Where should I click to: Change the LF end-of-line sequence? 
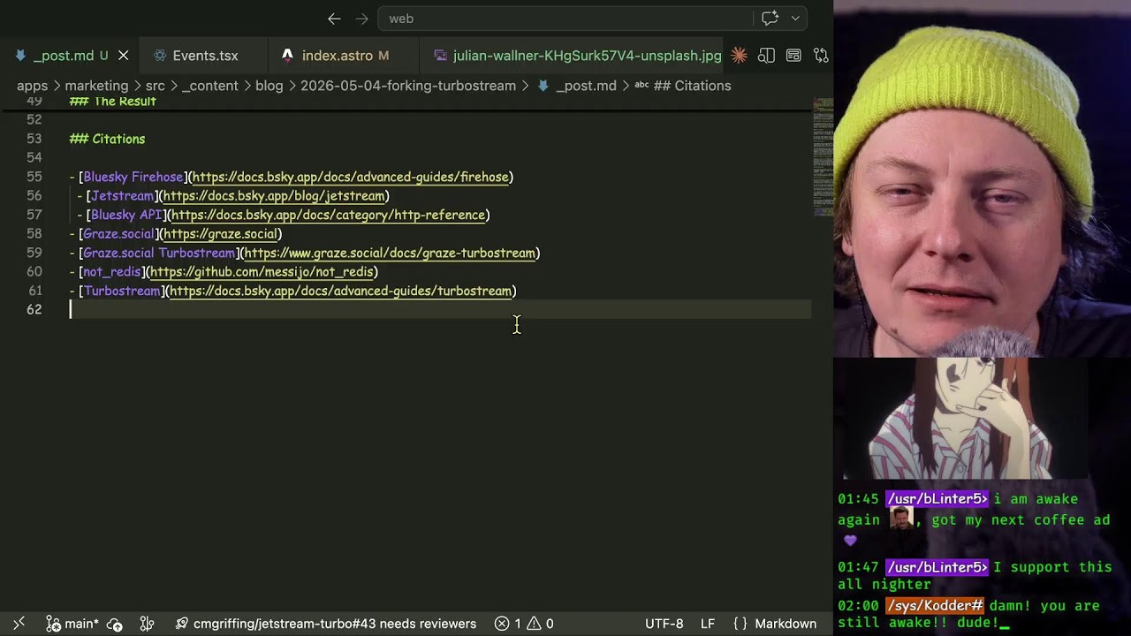coord(708,624)
